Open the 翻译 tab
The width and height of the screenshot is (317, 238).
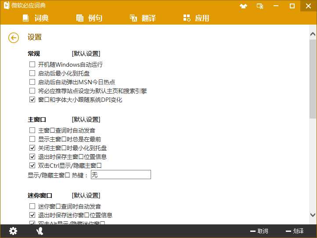pos(143,18)
